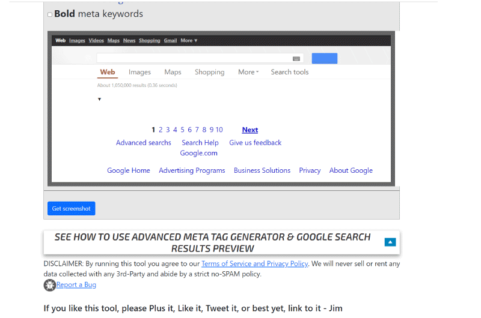Click the current page number 1

pos(153,130)
